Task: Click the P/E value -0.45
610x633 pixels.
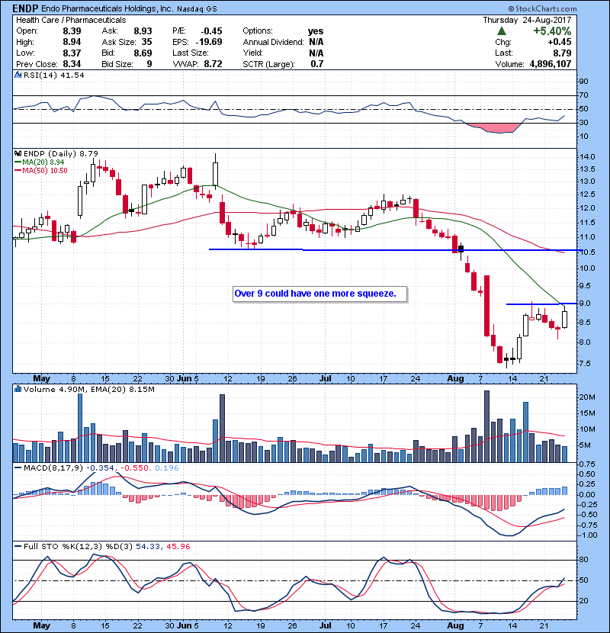Action: [x=211, y=31]
